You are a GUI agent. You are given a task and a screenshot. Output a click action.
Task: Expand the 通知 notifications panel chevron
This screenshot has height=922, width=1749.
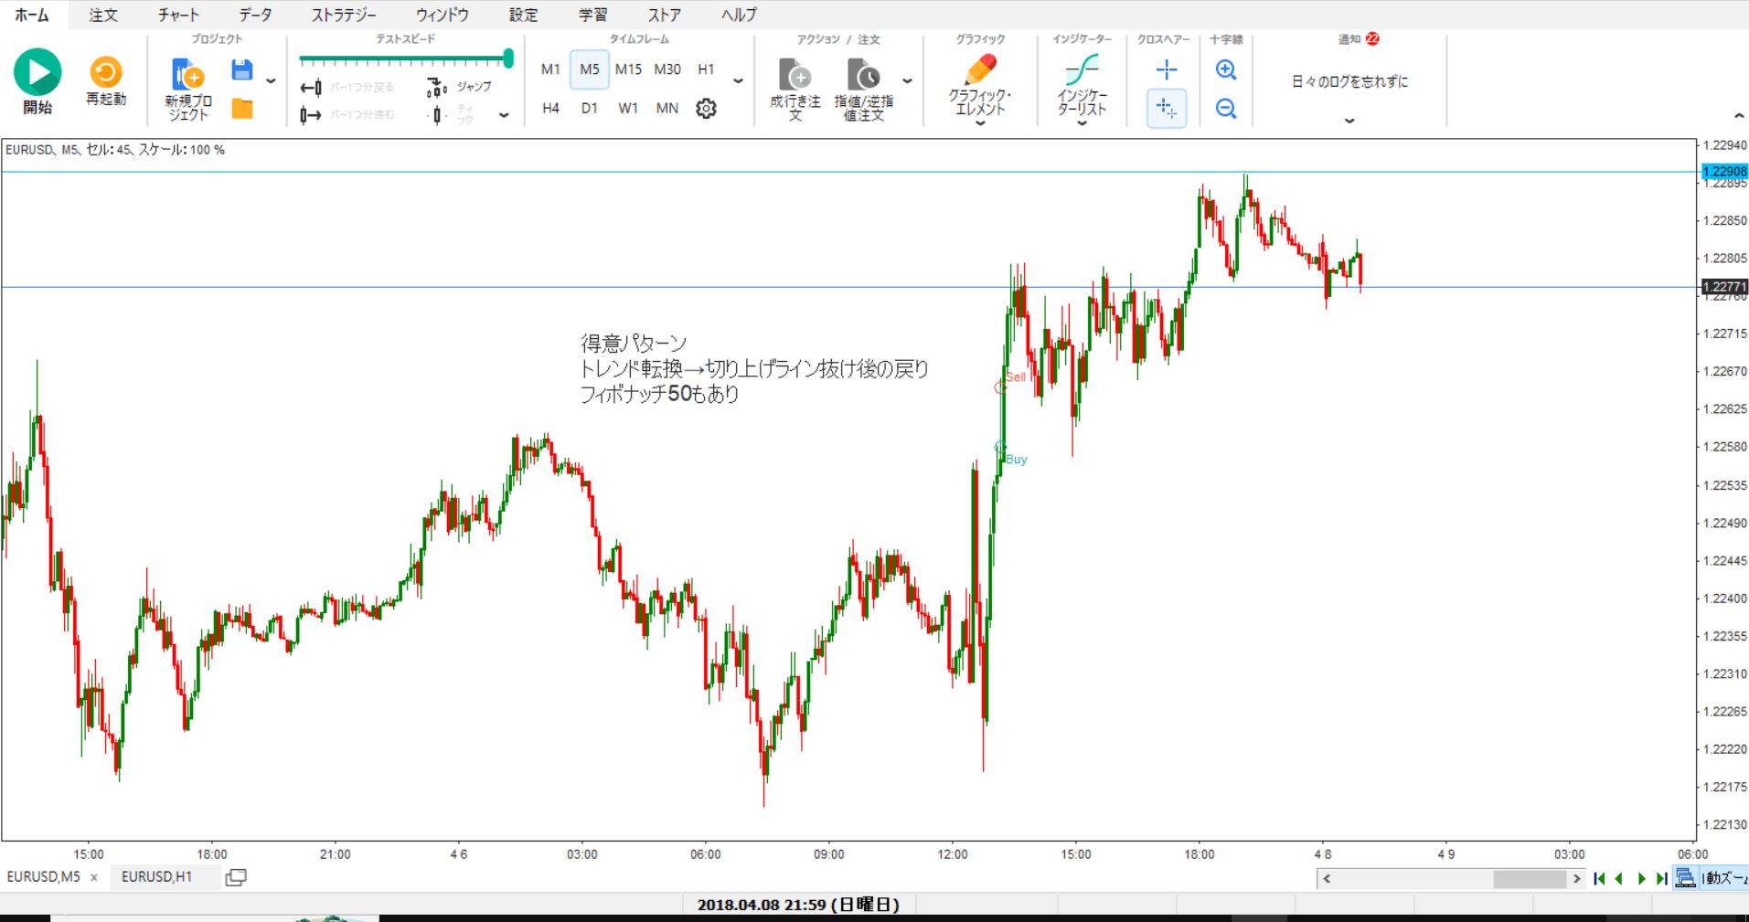pos(1349,121)
